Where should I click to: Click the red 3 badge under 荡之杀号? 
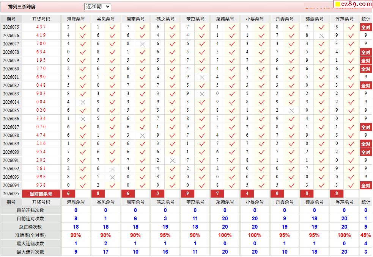157,193
